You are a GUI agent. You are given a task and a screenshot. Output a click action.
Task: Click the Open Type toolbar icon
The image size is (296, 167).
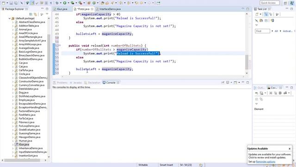103,3
